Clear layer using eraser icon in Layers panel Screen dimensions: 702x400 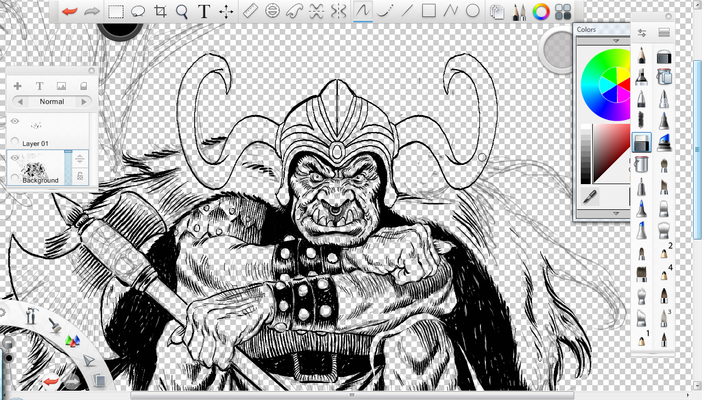(x=84, y=86)
